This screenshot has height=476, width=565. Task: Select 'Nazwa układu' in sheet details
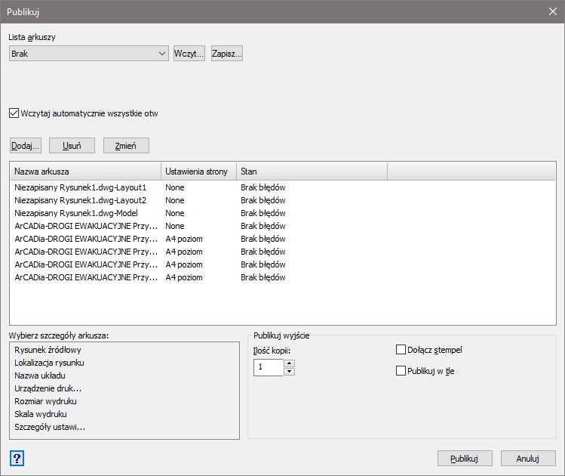click(40, 376)
